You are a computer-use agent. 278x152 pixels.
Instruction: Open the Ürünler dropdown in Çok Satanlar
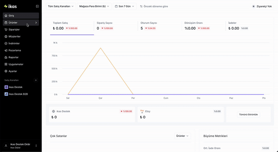[x=183, y=136]
